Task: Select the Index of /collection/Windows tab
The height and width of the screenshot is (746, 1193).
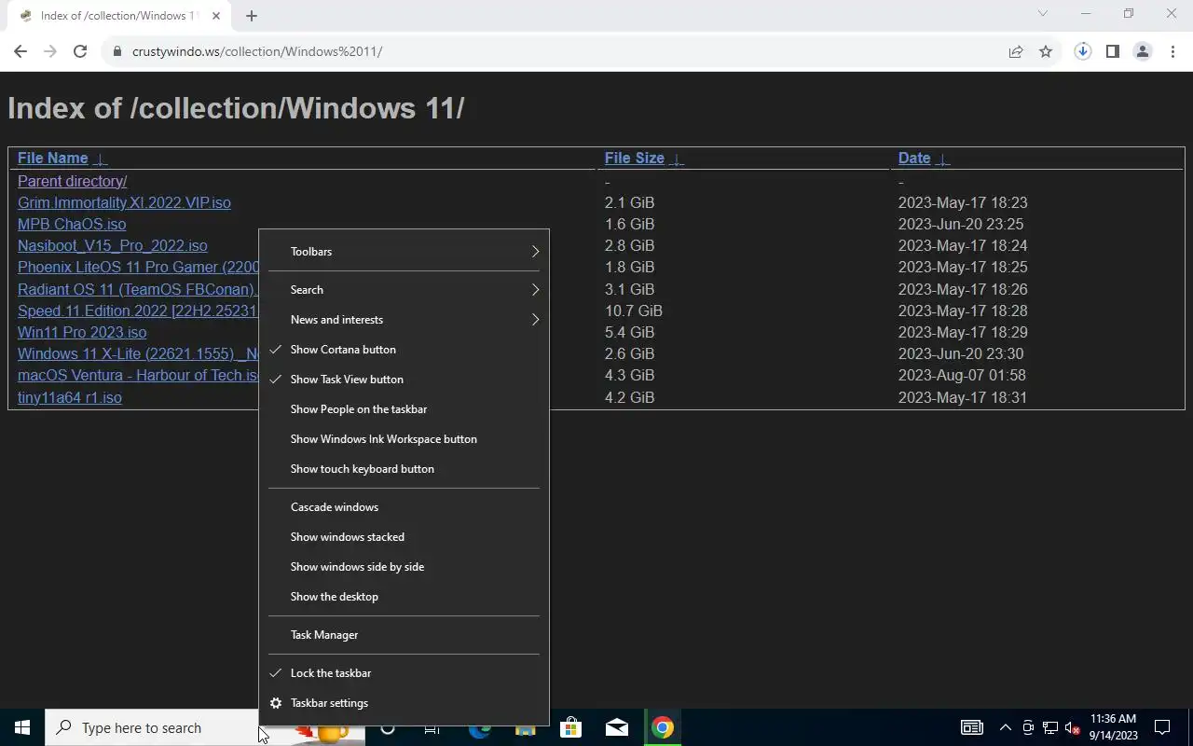Action: pyautogui.click(x=119, y=16)
